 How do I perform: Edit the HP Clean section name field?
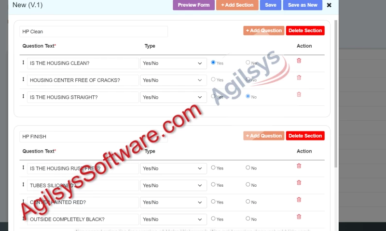point(94,31)
